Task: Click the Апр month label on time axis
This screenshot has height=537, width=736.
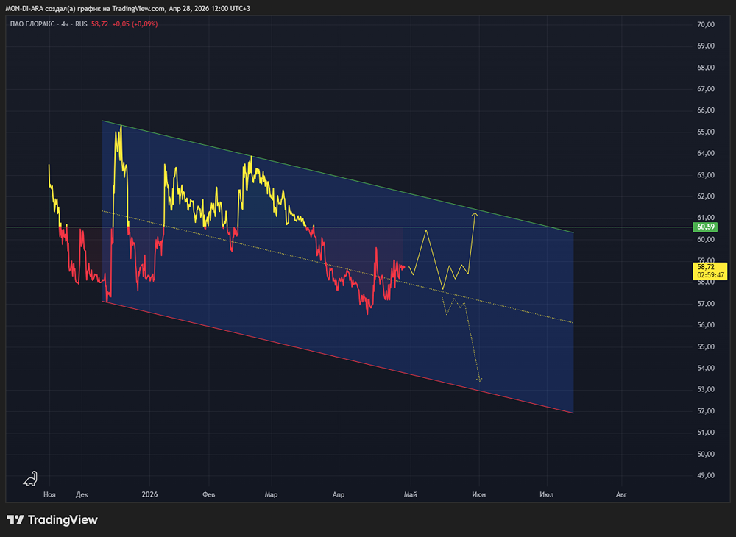Action: [339, 494]
